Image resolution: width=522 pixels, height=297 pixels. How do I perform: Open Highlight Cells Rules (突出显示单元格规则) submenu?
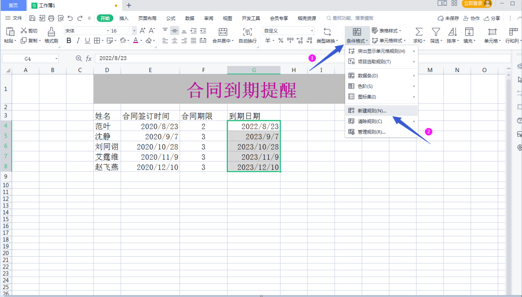click(x=381, y=51)
